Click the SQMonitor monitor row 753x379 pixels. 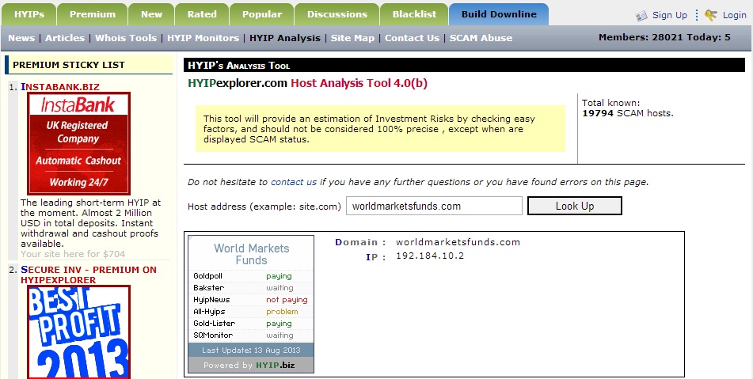251,335
